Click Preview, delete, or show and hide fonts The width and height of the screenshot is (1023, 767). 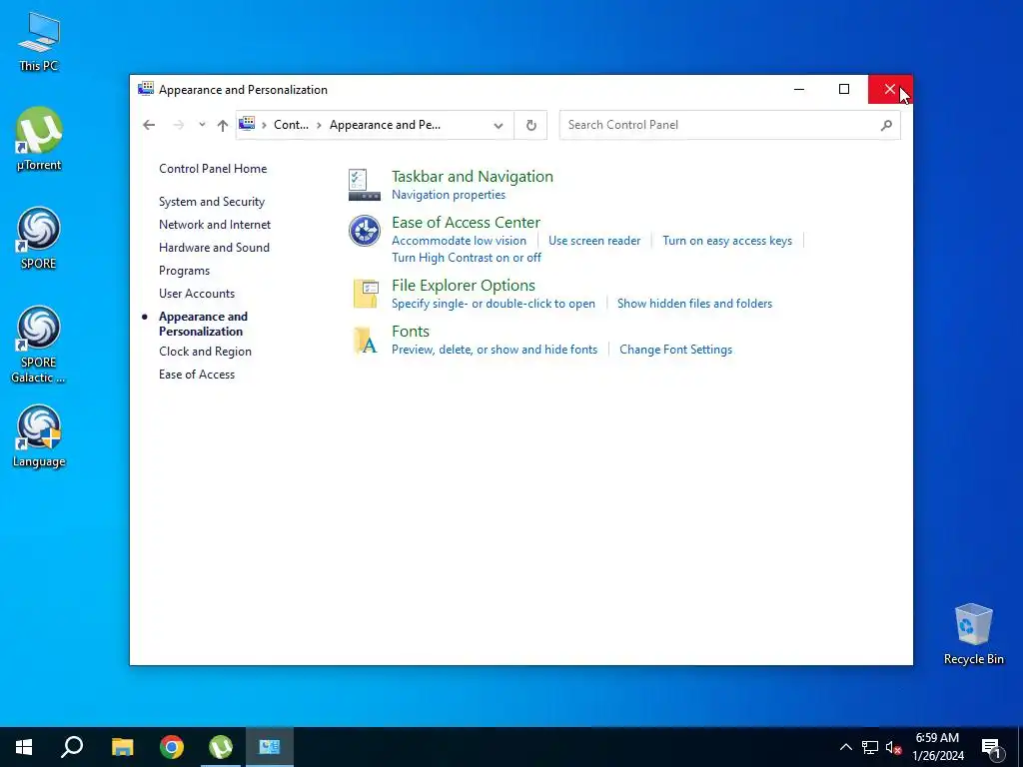coord(494,350)
